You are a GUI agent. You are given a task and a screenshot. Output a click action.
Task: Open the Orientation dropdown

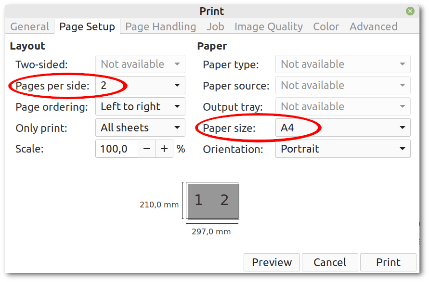tap(342, 149)
